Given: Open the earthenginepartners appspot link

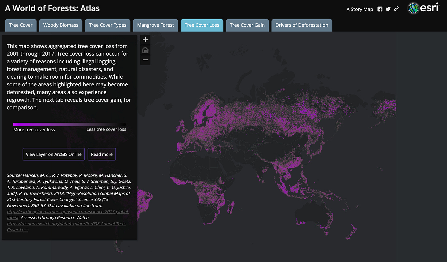Looking at the screenshot, I should 68,215.
